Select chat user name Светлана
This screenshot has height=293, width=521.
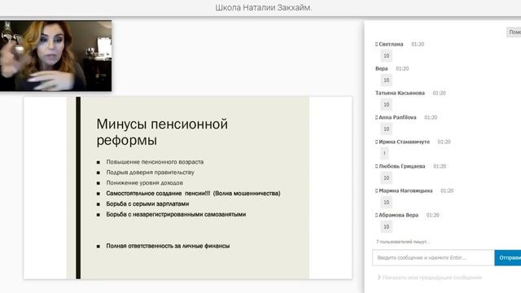pos(391,44)
